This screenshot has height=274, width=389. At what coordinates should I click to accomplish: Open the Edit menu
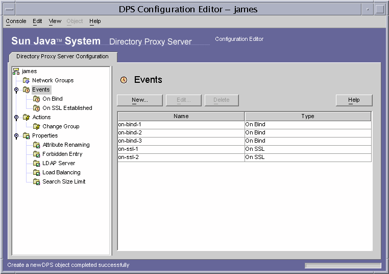coord(37,21)
